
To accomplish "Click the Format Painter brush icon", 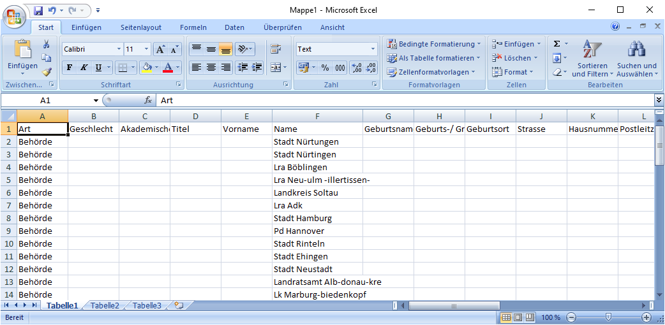I will [47, 71].
